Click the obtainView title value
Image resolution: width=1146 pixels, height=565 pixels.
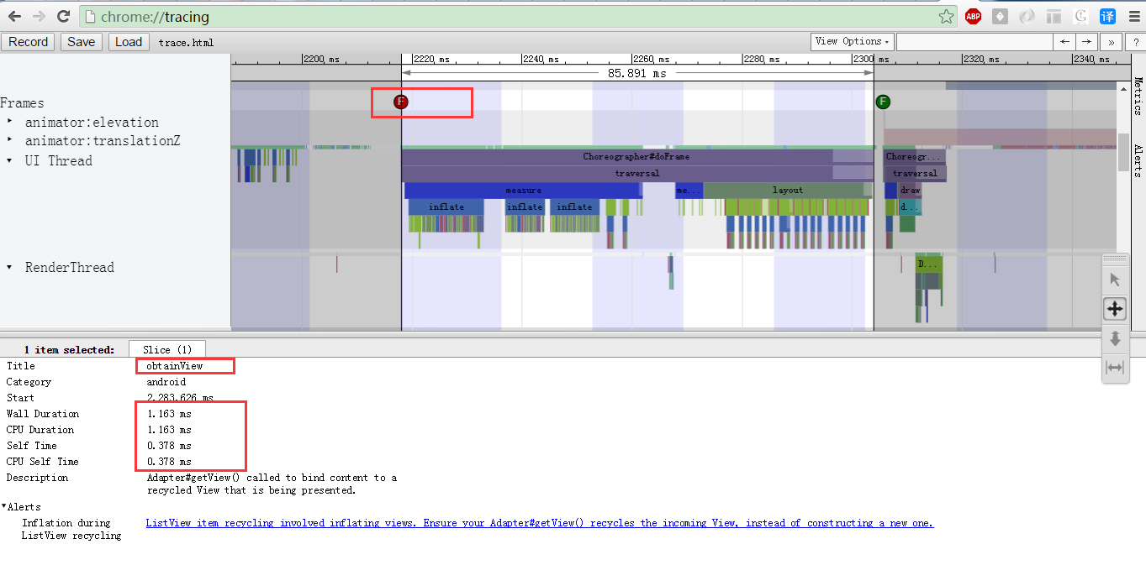point(175,365)
